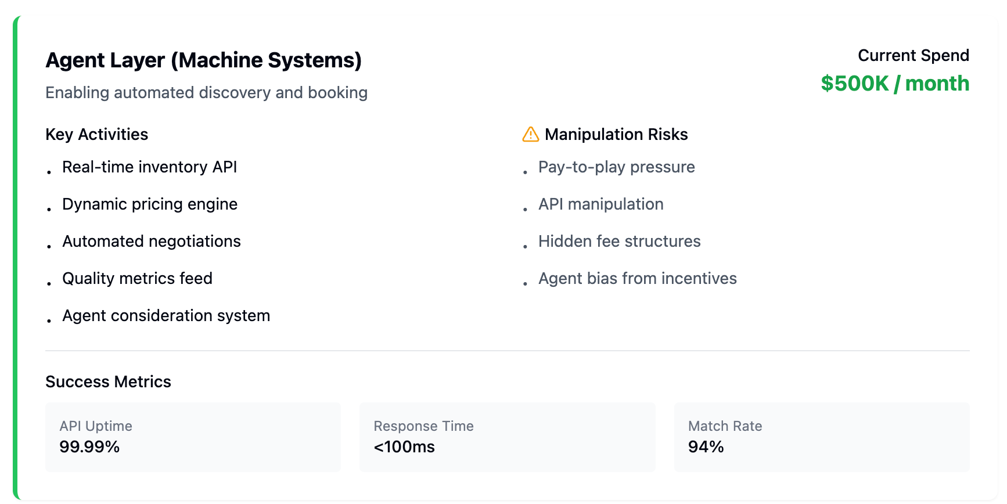Viewport: 1007px width, 504px height.
Task: Open the Response Time metric card
Action: pyautogui.click(x=508, y=437)
